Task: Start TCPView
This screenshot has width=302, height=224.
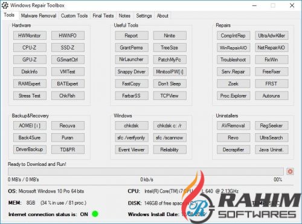Action: tap(170, 96)
